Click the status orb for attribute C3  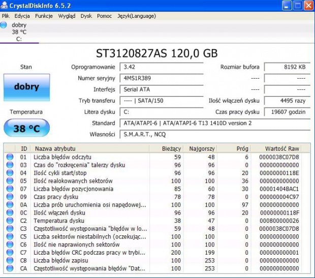click(10, 229)
